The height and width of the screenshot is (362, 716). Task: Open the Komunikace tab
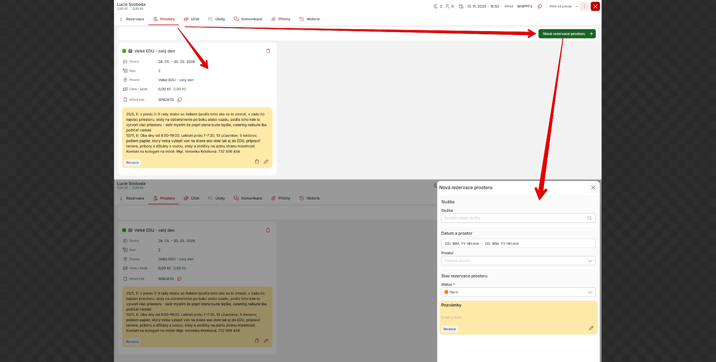click(x=248, y=19)
